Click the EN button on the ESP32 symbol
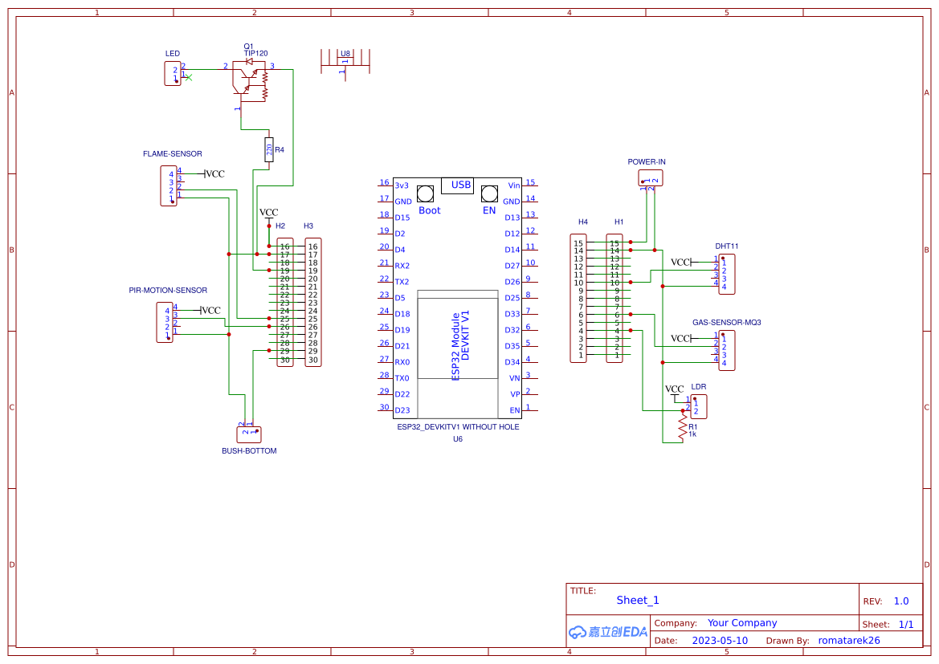The image size is (939, 664). tap(488, 193)
